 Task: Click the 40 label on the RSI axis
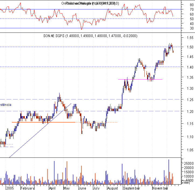tap(192, 24)
